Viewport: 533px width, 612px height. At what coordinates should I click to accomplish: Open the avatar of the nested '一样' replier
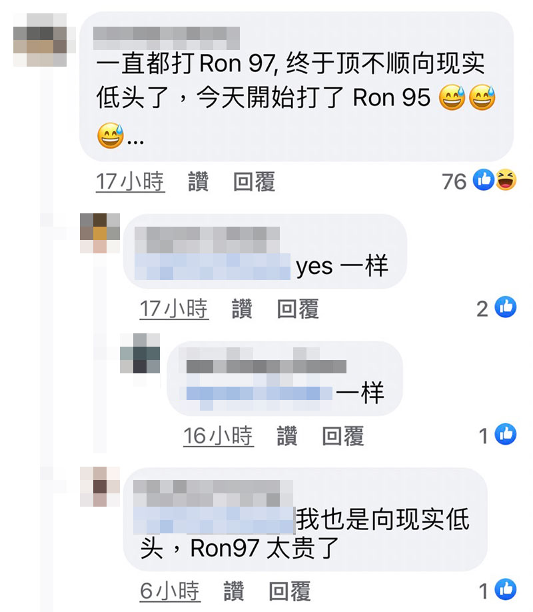[x=140, y=353]
